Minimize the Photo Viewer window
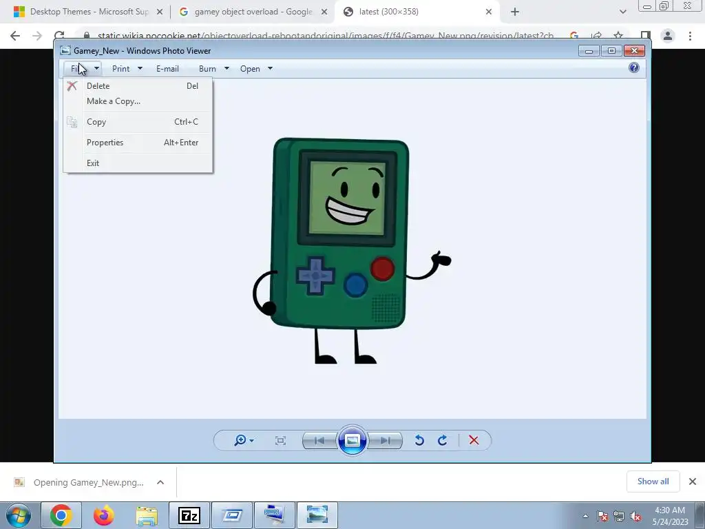The image size is (705, 529). pyautogui.click(x=589, y=51)
